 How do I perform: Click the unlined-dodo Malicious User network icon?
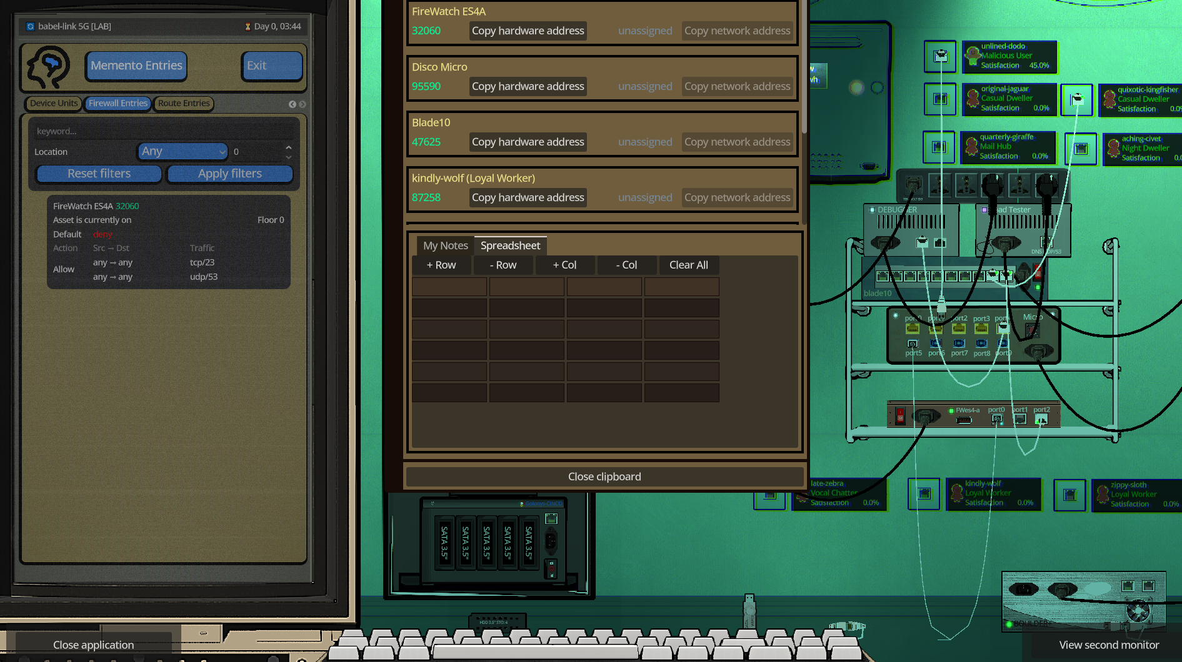pos(940,56)
